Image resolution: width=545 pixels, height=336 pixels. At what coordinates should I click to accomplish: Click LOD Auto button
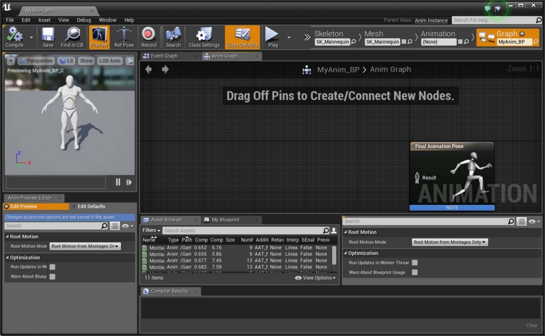(x=110, y=61)
